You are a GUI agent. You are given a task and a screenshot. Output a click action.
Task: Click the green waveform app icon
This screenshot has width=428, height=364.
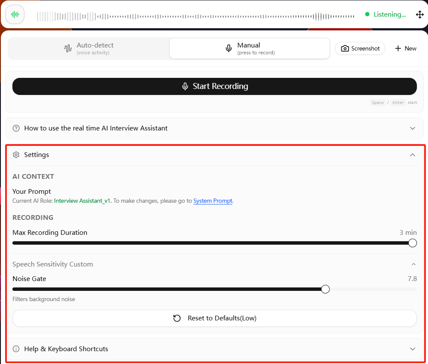pos(15,15)
